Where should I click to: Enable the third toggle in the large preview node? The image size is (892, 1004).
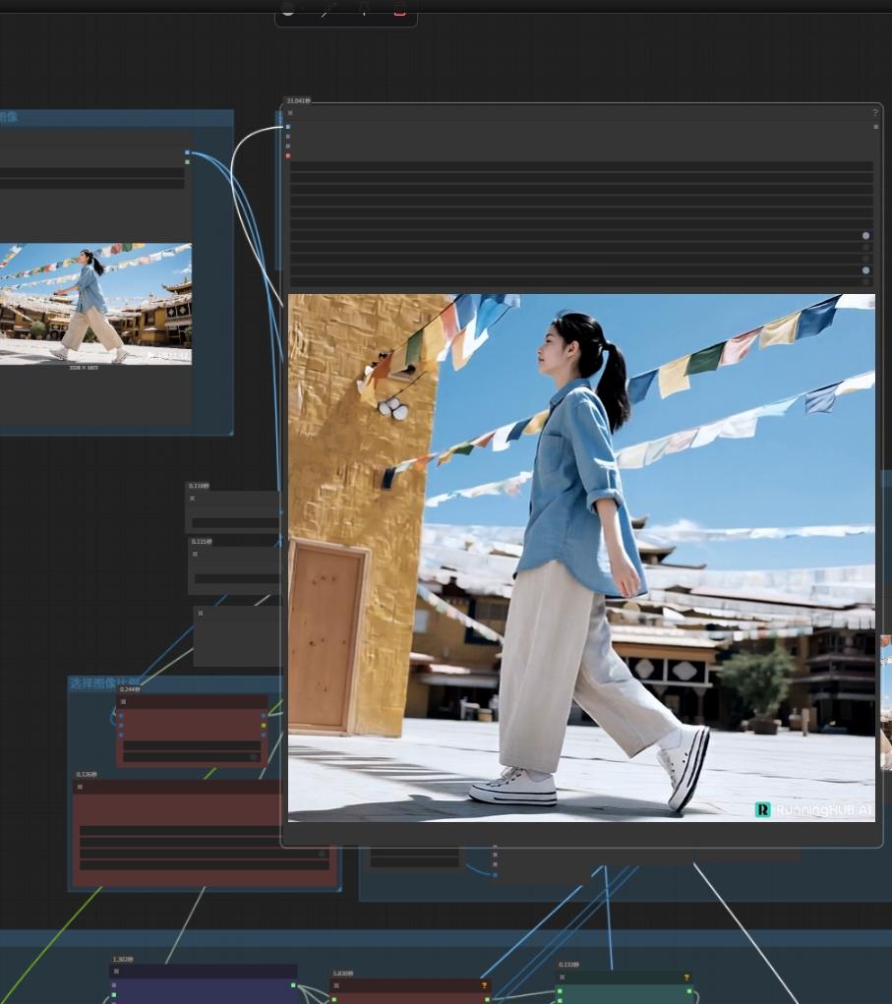tap(865, 259)
